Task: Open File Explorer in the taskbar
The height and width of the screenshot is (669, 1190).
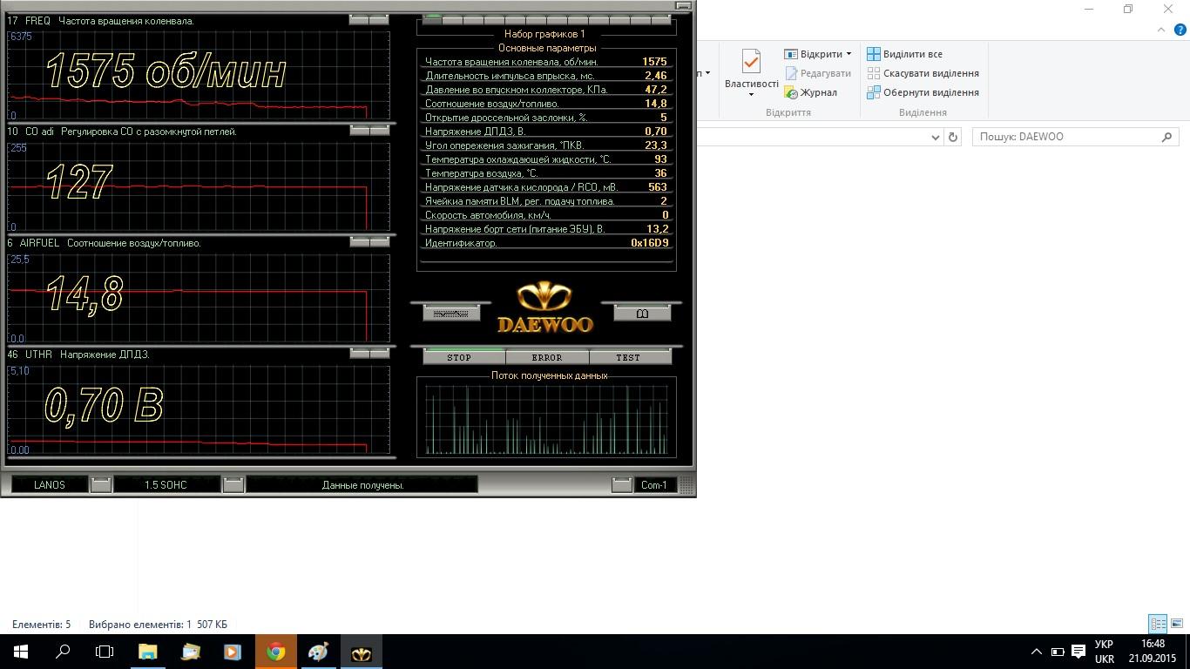Action: [x=148, y=652]
